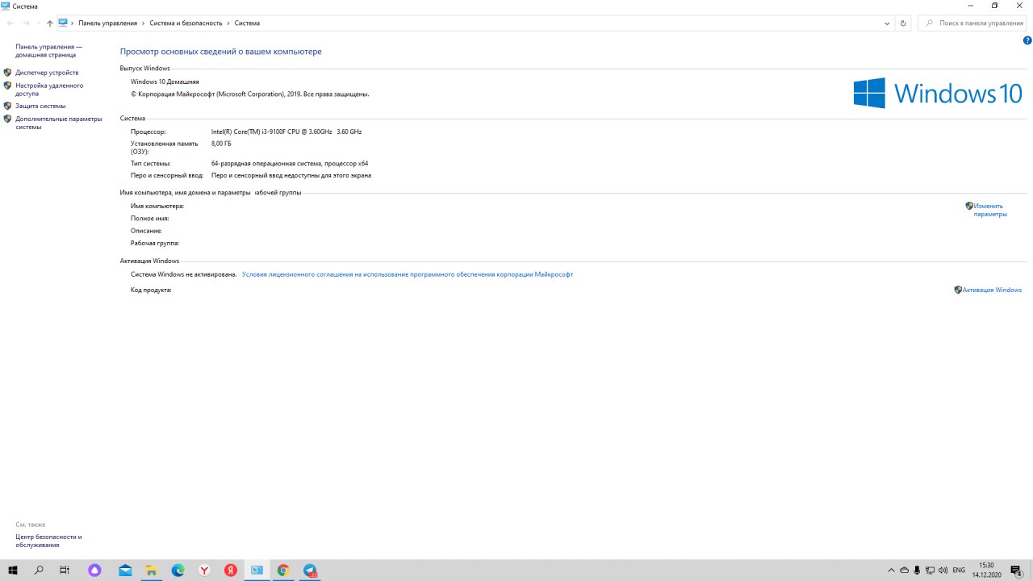Viewport: 1033px width, 581px height.
Task: Open Task View from taskbar
Action: 65,571
